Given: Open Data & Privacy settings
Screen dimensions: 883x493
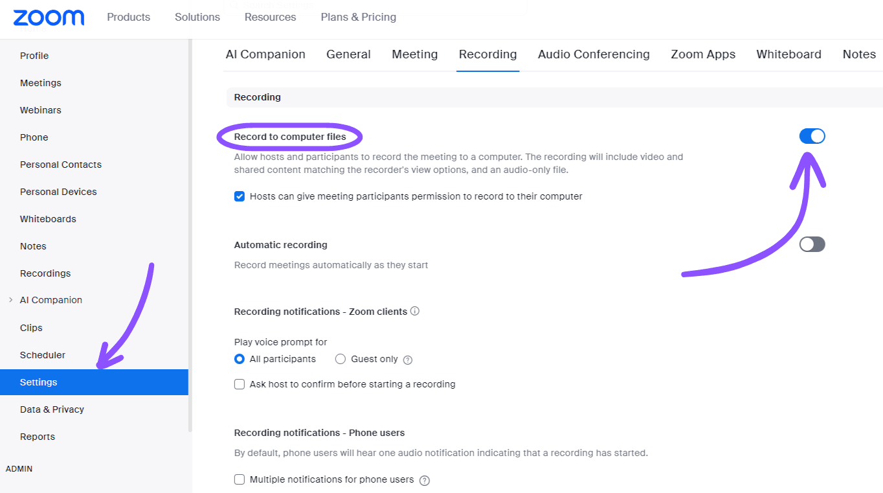Looking at the screenshot, I should point(52,409).
